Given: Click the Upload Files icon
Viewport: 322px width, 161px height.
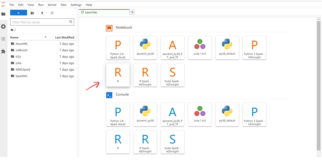Looking at the screenshot, I should 42,13.
